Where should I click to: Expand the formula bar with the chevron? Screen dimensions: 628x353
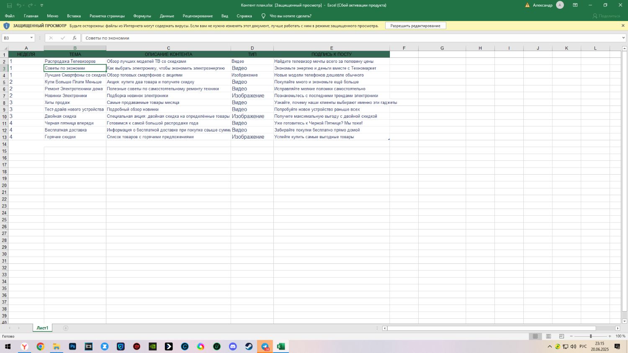tap(623, 38)
